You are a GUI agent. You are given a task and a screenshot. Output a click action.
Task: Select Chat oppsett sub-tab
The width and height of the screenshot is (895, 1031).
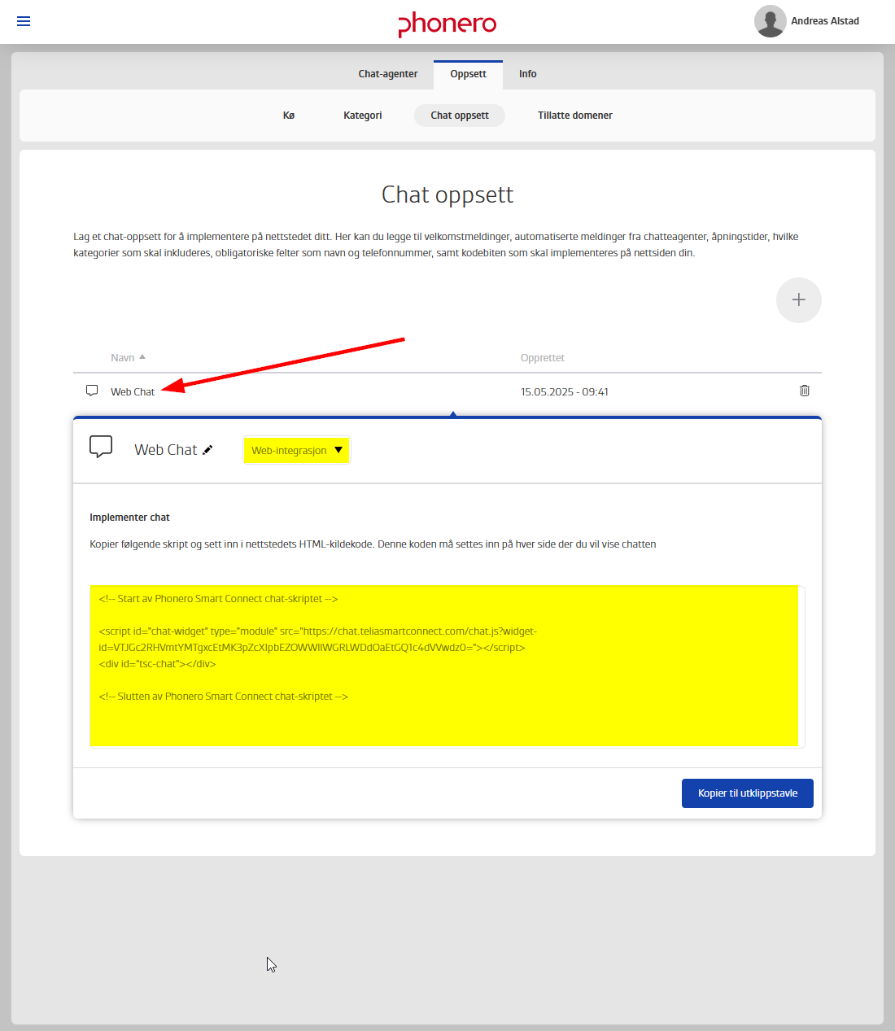tap(460, 116)
